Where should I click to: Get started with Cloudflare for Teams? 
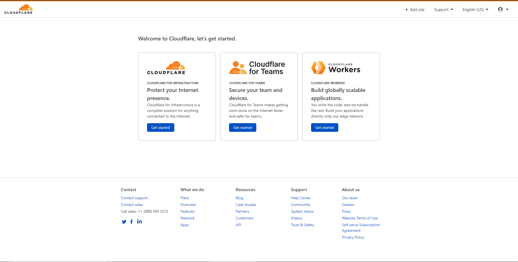[243, 127]
